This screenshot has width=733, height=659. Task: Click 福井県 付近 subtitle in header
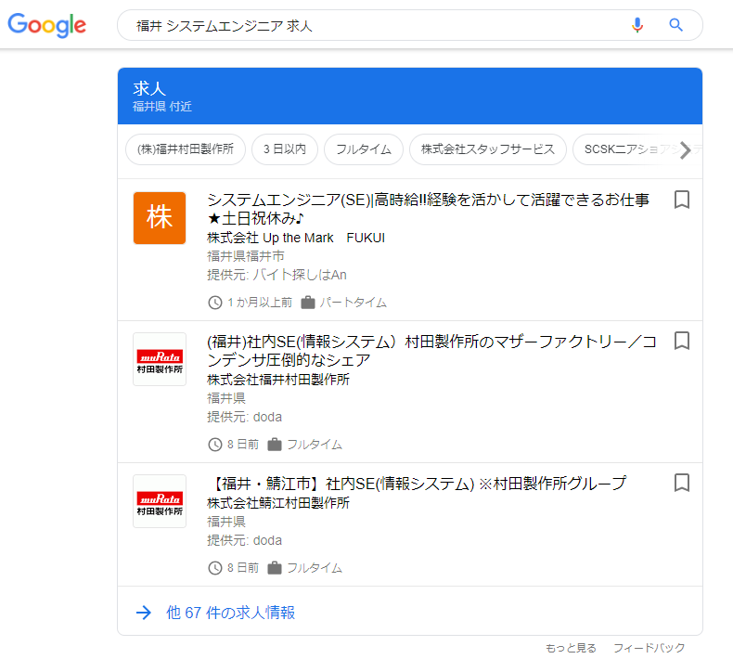tap(162, 107)
